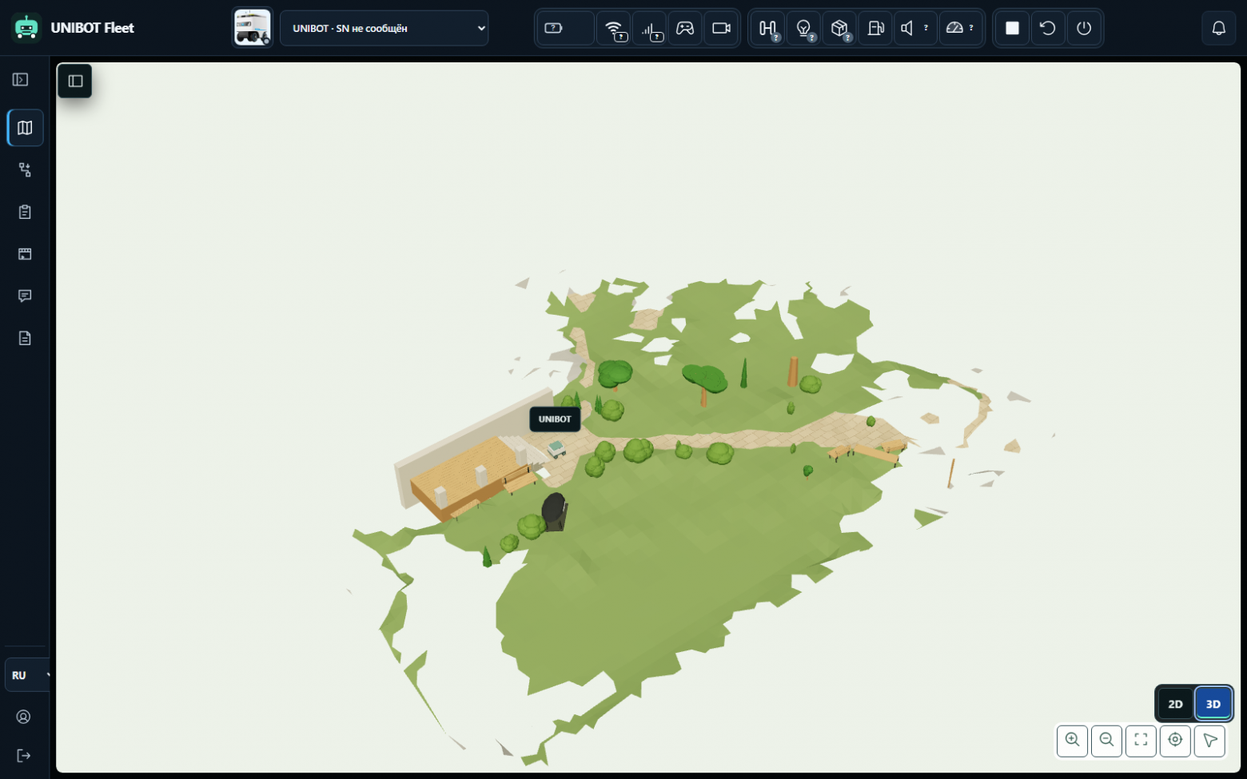Image resolution: width=1247 pixels, height=779 pixels.
Task: Stop the robot with the square button
Action: pyautogui.click(x=1012, y=28)
